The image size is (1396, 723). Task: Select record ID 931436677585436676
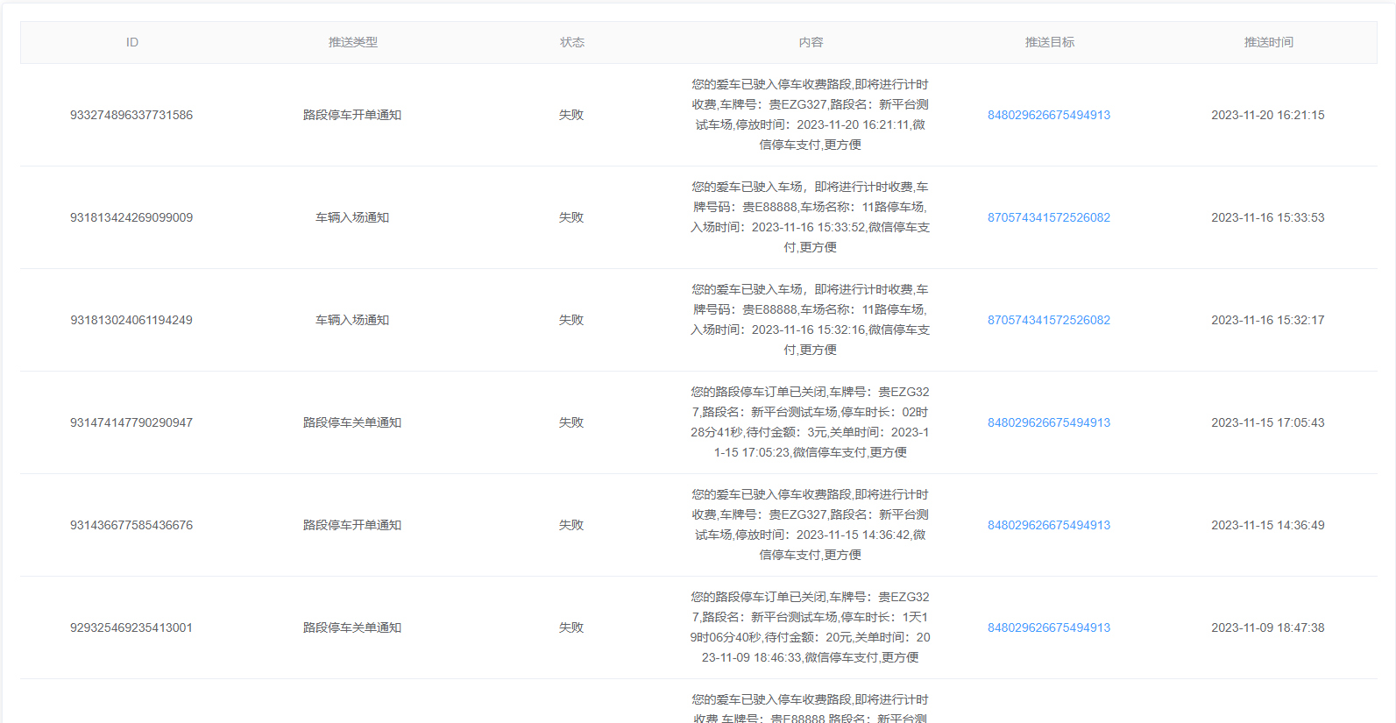click(x=131, y=525)
